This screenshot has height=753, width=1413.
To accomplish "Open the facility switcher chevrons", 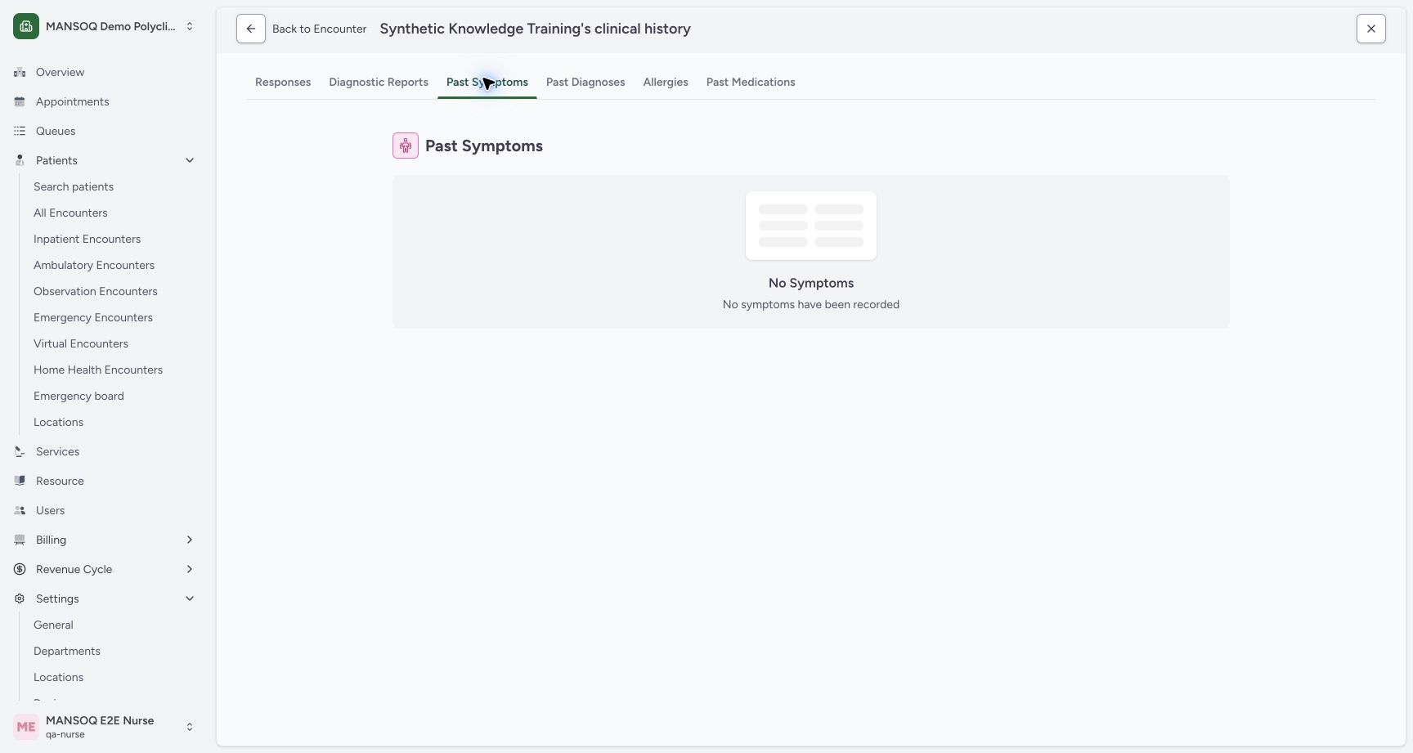I will coord(190,26).
